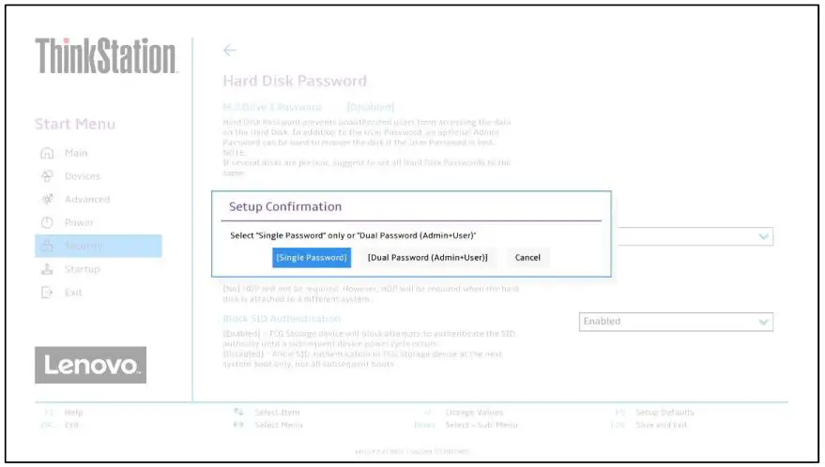The width and height of the screenshot is (825, 467).
Task: Select the highlighted Security menu item
Action: [x=99, y=246]
